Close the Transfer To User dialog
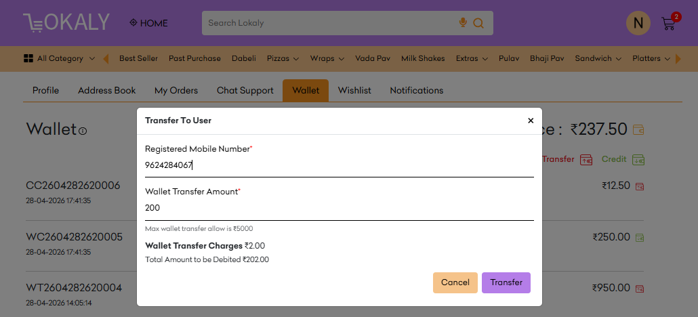The width and height of the screenshot is (698, 317). (531, 121)
